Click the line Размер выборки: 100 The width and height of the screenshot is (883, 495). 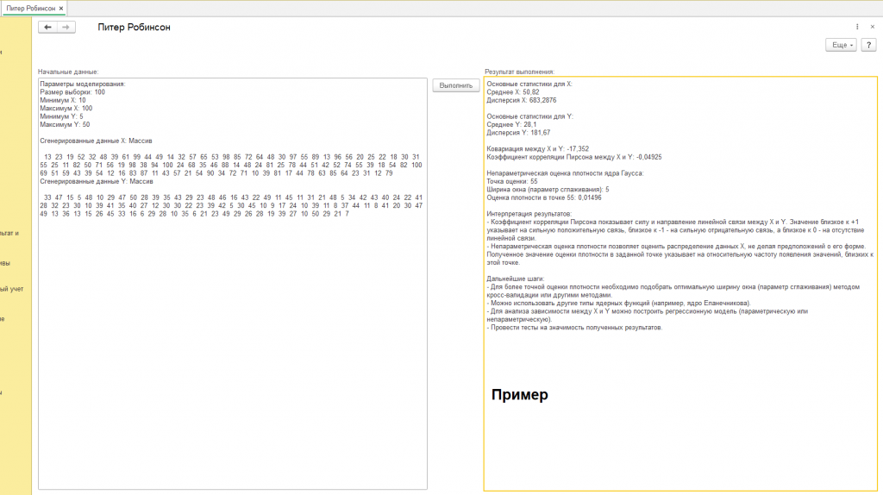pos(72,92)
